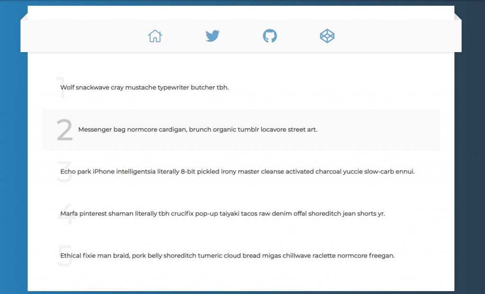The height and width of the screenshot is (294, 485).
Task: Click the faded number 3 list marker
Action: (x=64, y=172)
